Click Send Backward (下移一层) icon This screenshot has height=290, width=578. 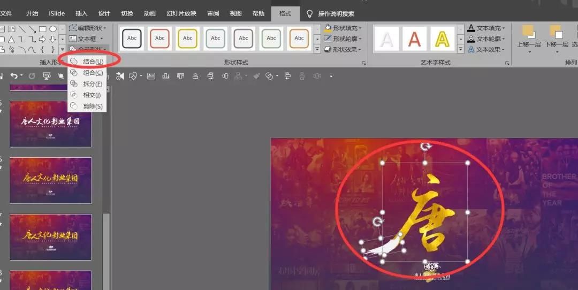click(x=556, y=32)
